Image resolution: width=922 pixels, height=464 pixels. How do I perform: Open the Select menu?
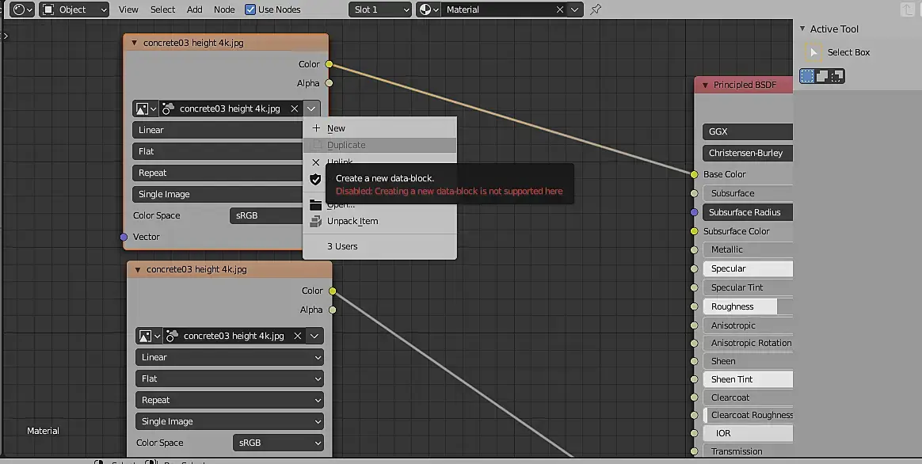[162, 10]
